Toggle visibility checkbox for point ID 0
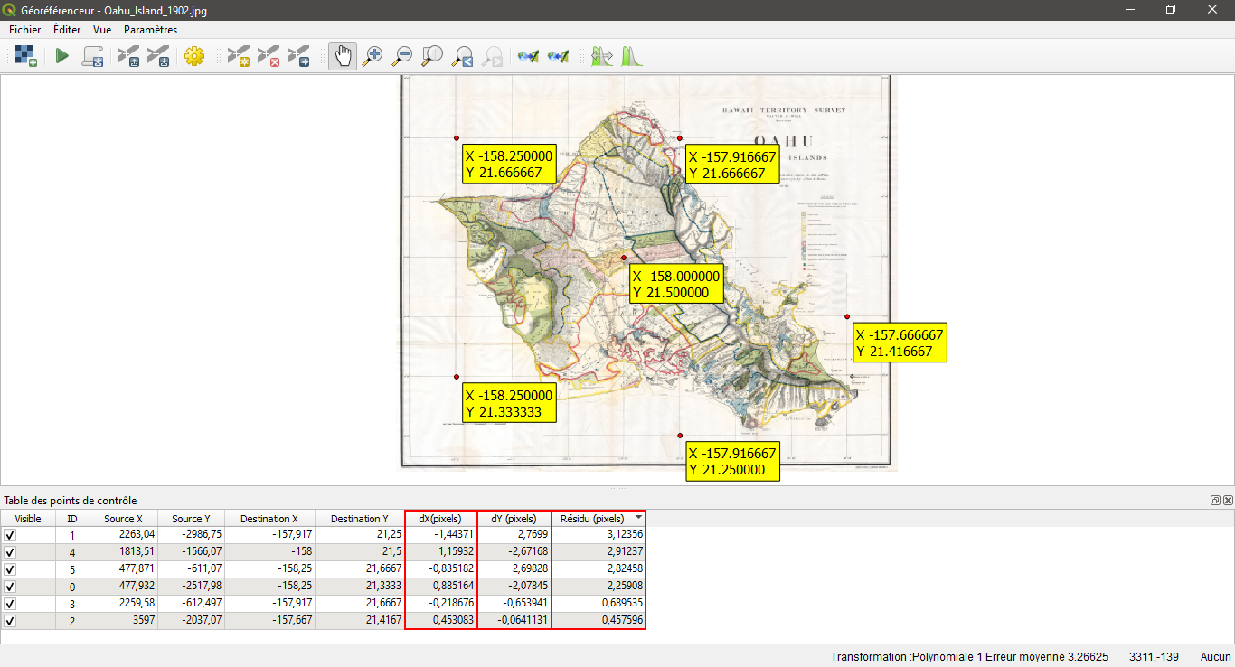The width and height of the screenshot is (1235, 667). click(x=10, y=587)
